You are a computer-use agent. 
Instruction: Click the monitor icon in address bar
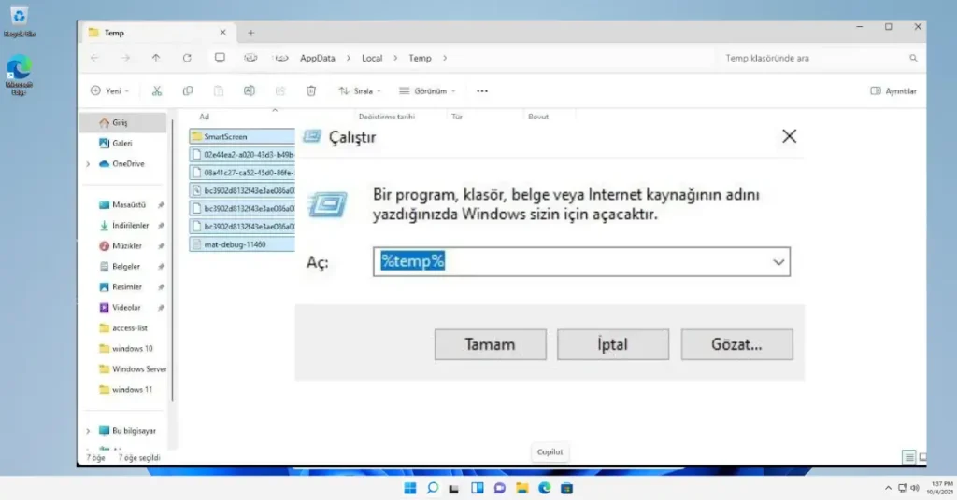(x=220, y=58)
